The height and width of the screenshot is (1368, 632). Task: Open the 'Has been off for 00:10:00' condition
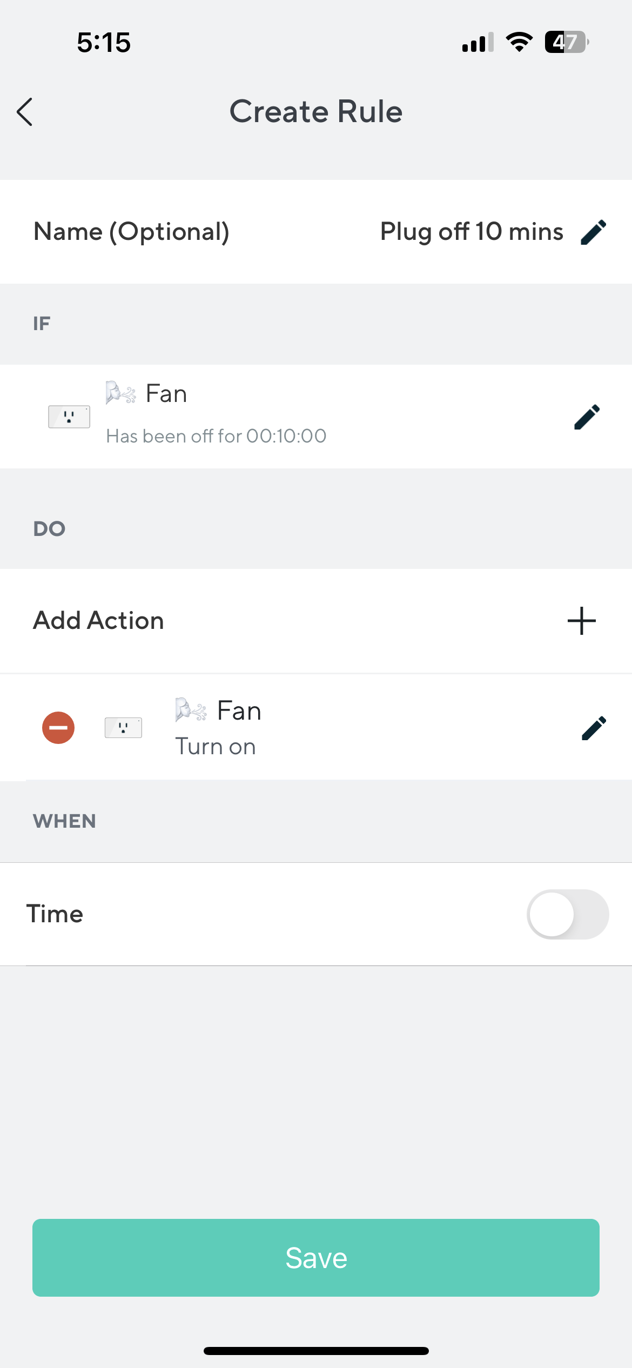[x=216, y=436]
